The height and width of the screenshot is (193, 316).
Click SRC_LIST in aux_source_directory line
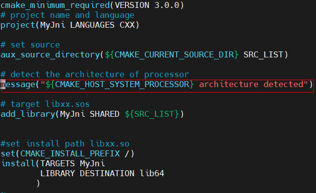point(263,54)
